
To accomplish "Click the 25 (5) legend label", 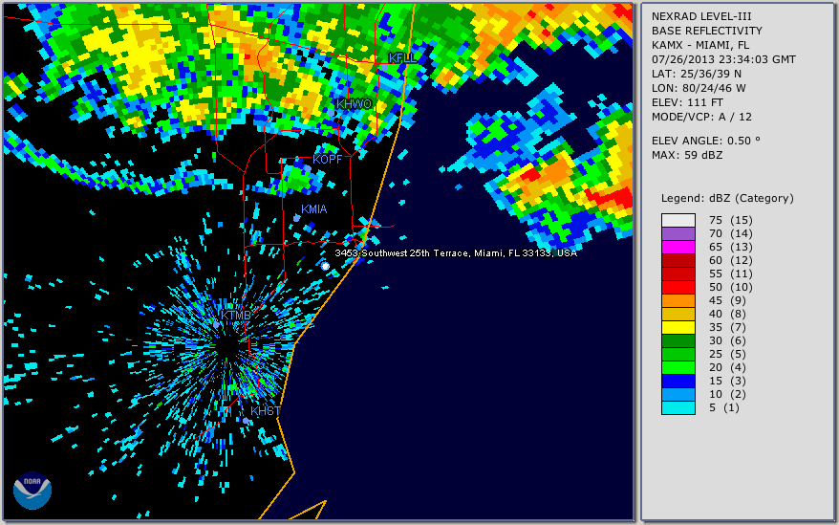I will [728, 354].
